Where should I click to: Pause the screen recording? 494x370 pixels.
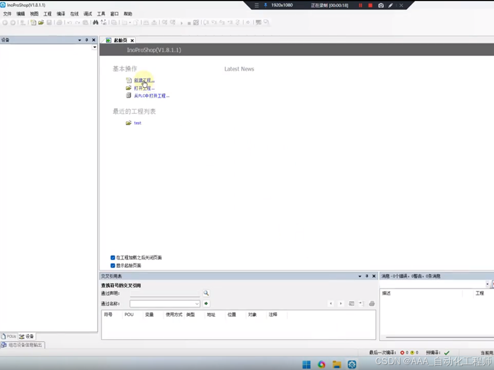click(x=360, y=5)
